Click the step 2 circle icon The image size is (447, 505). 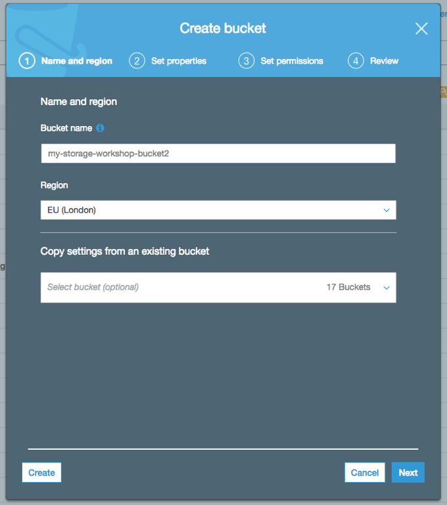pyautogui.click(x=137, y=61)
